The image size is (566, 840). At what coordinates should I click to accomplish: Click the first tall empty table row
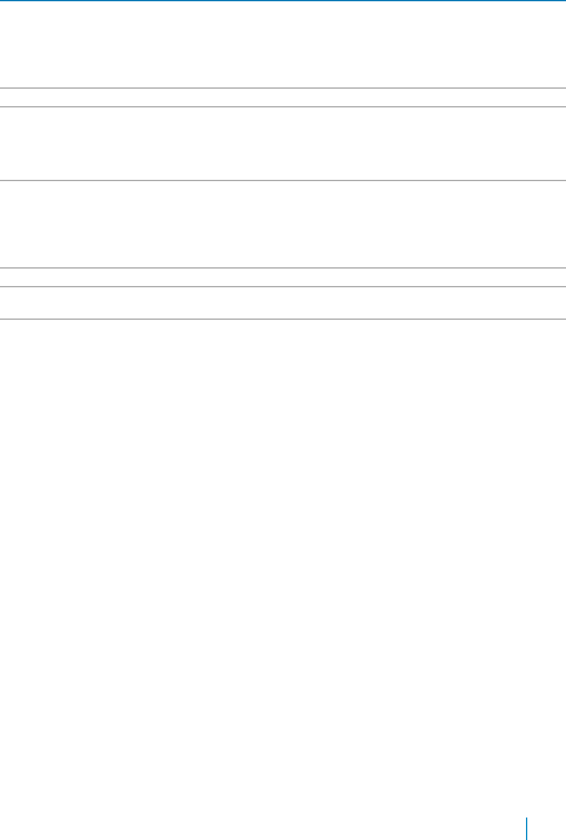pos(283,144)
